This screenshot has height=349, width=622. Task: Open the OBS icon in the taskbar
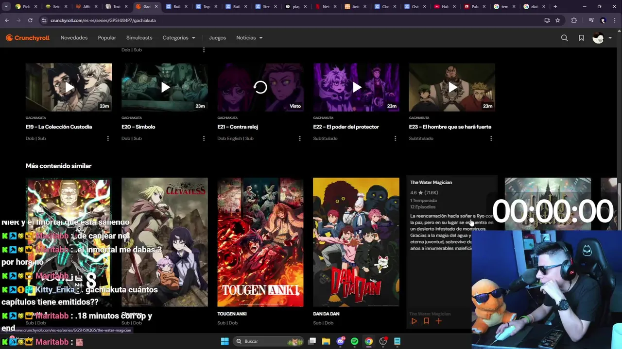click(383, 341)
